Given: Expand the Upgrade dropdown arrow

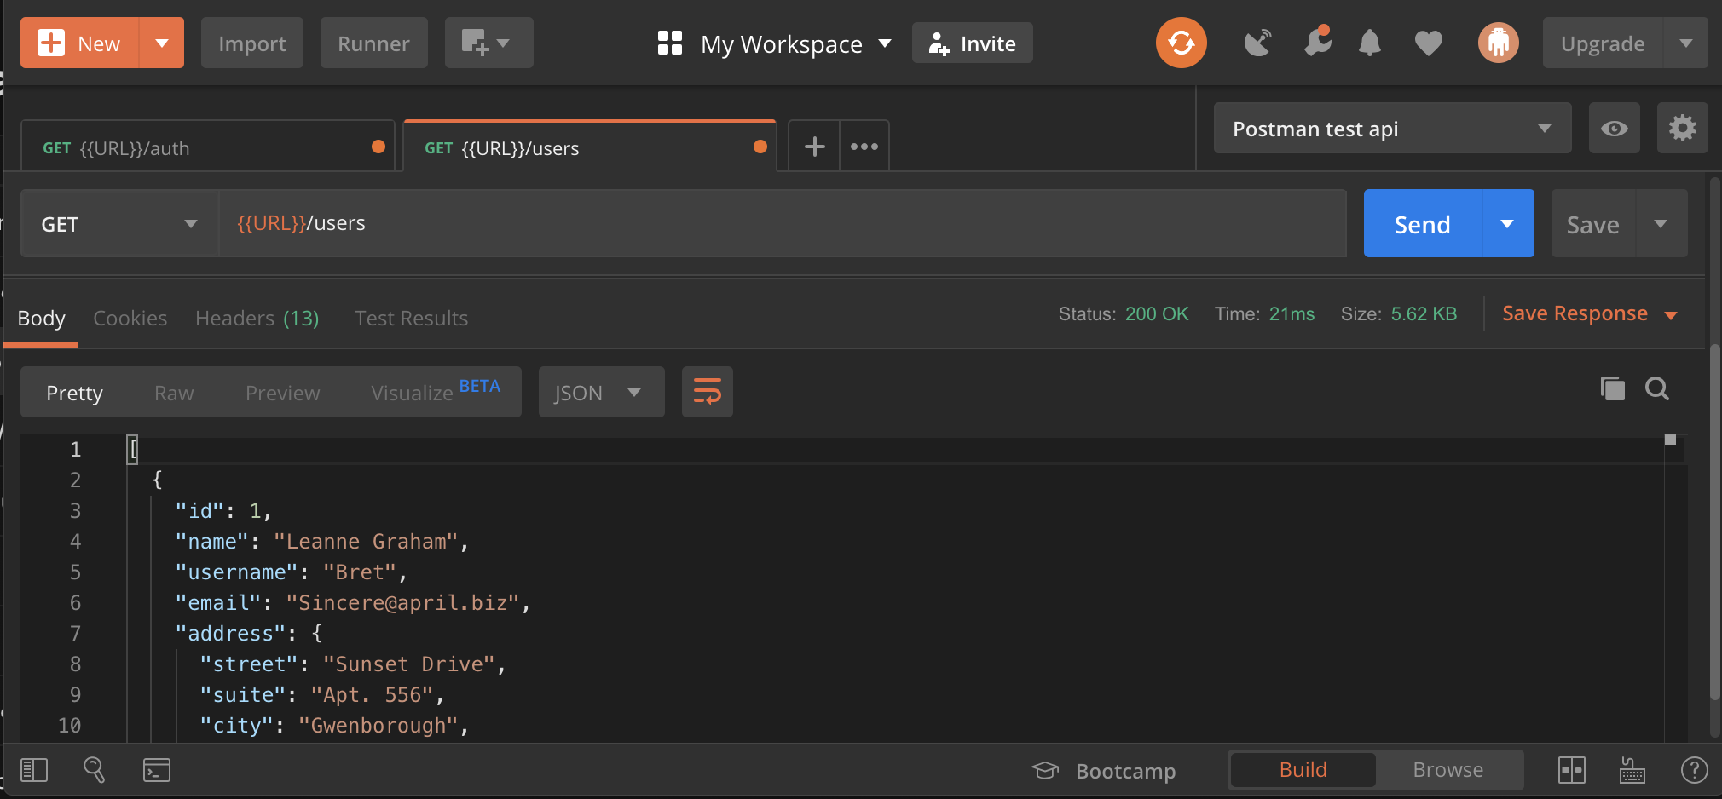Looking at the screenshot, I should click(1686, 43).
